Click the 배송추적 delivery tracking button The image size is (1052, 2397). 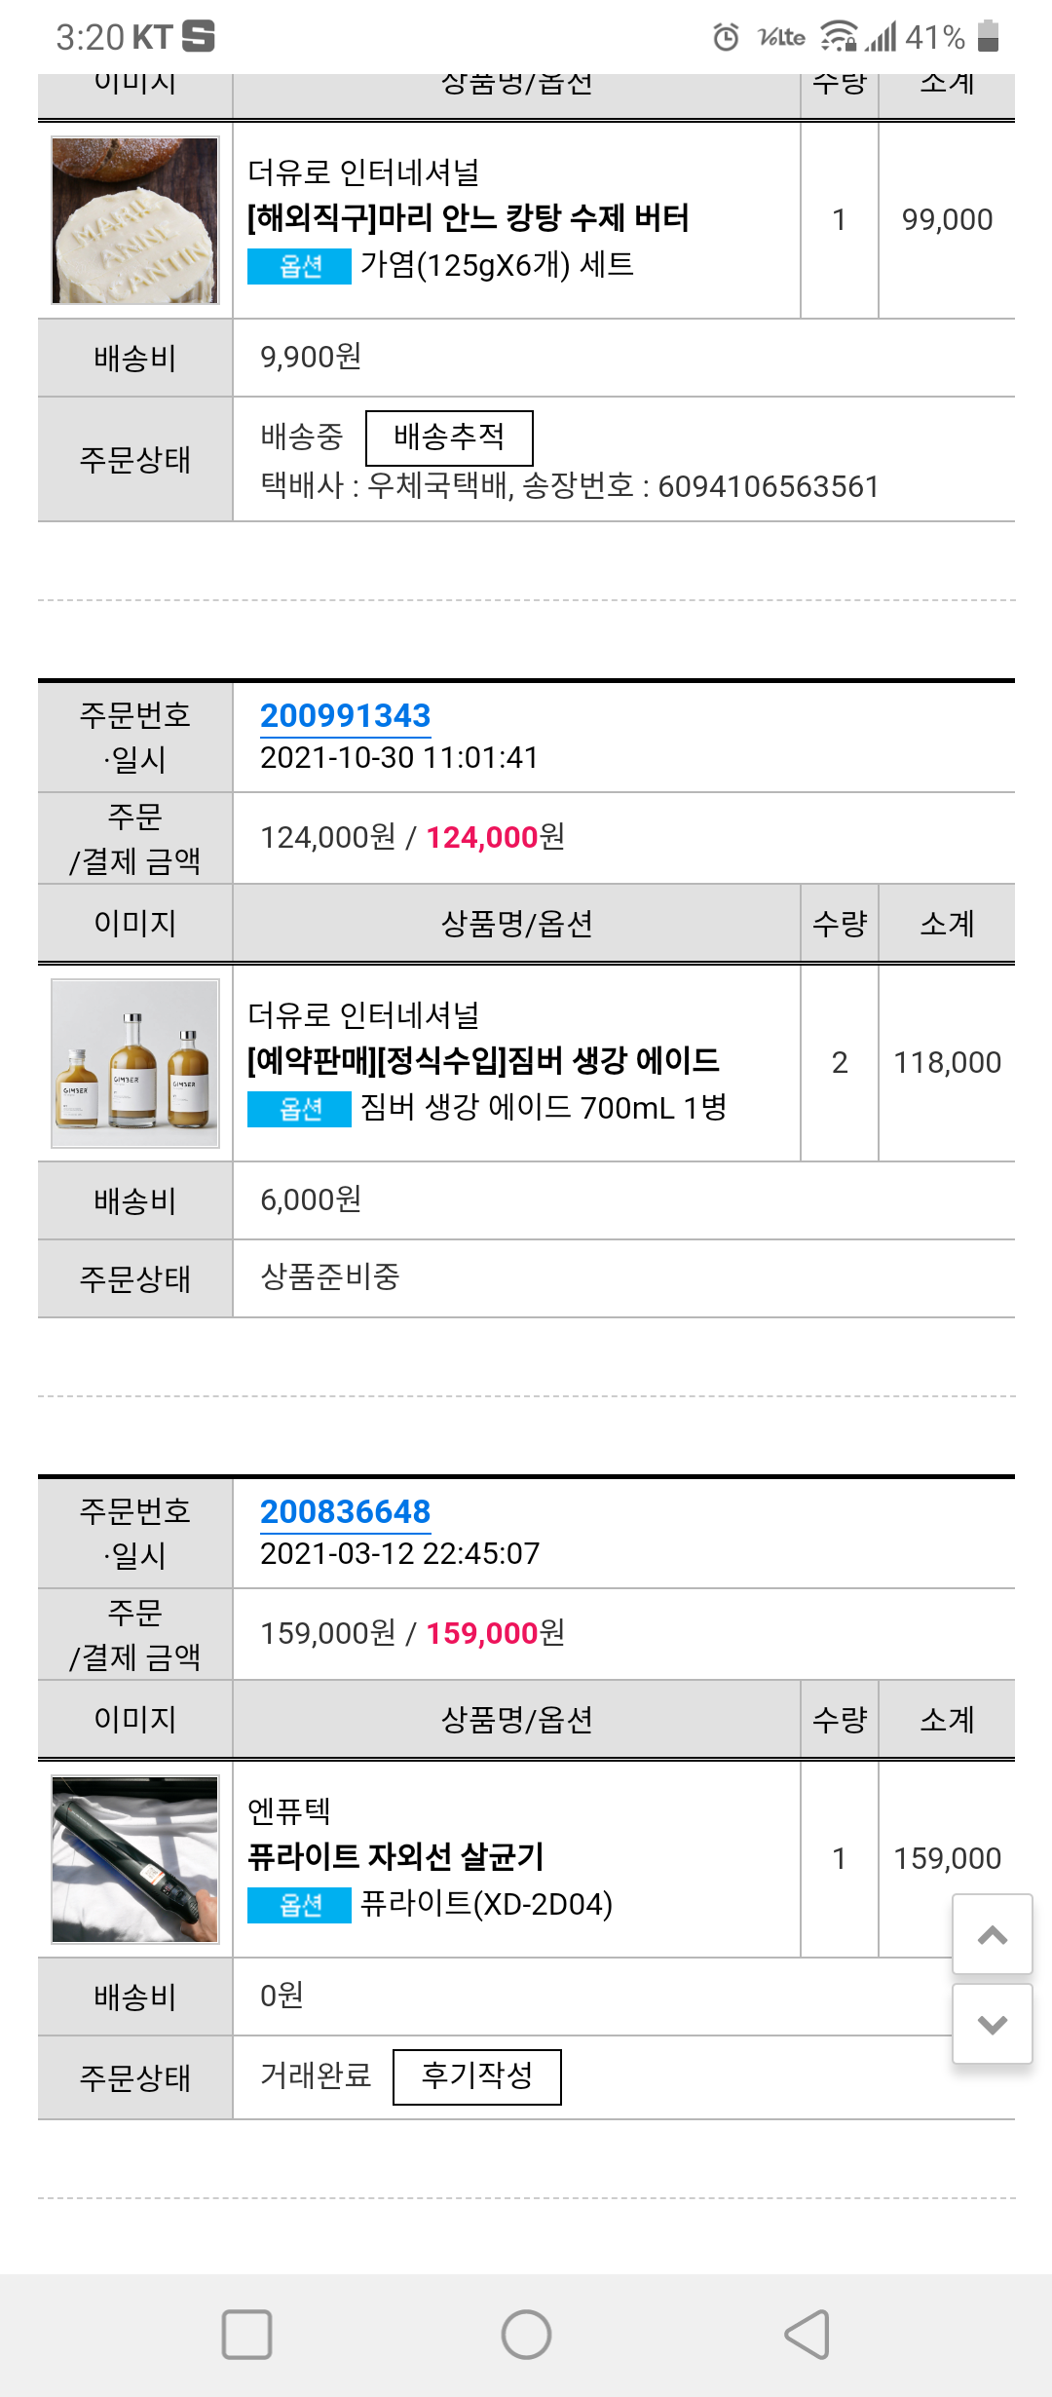[449, 438]
